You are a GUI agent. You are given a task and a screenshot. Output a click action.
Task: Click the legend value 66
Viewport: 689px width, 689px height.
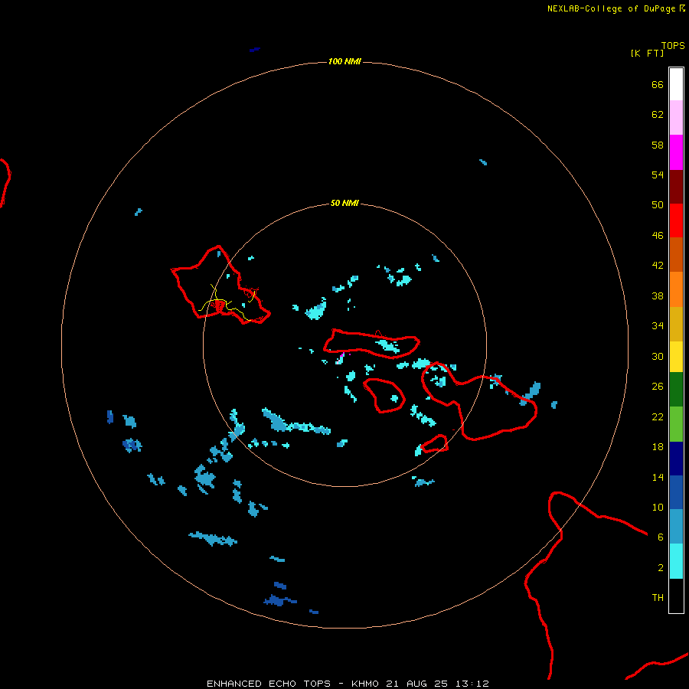click(x=658, y=84)
